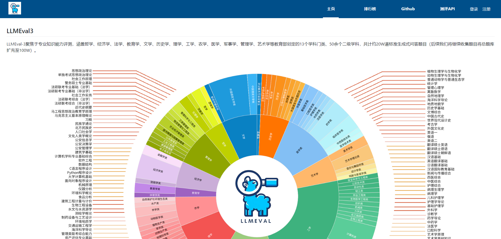
Task: Click the LLMEval logo in the header
Action: 15,8
